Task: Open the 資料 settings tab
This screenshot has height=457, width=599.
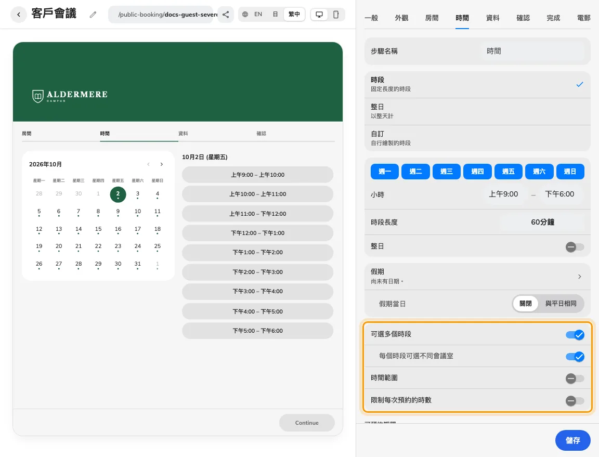Action: [493, 18]
